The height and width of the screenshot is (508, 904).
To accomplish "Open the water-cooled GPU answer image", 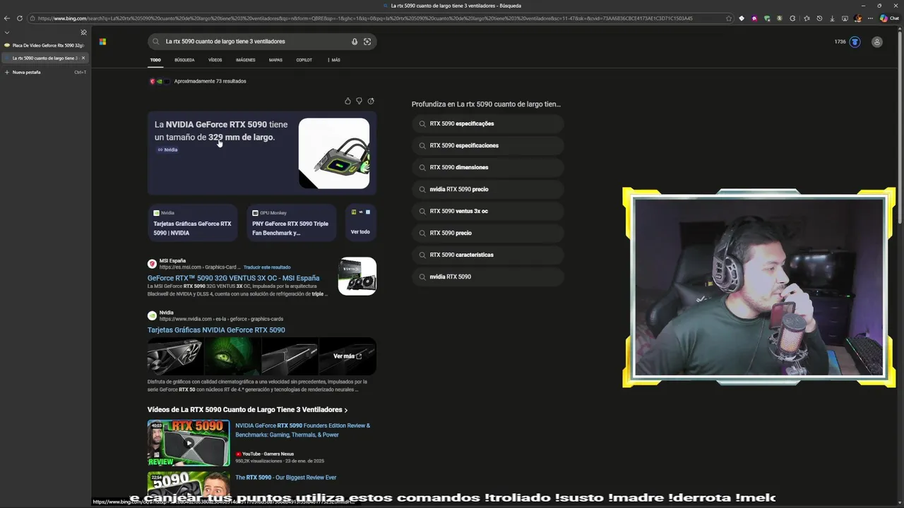I will pos(334,153).
